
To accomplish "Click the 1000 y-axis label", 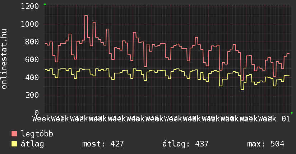I will click(x=30, y=24).
